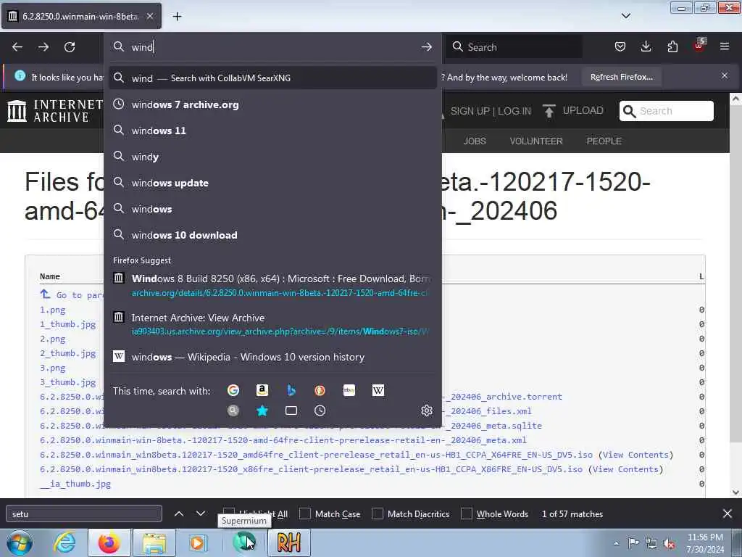Click the Refresh Firefox button

[621, 77]
